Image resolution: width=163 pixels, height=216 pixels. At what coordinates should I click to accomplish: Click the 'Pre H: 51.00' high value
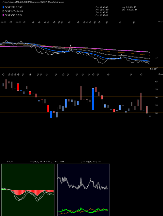(102, 10)
